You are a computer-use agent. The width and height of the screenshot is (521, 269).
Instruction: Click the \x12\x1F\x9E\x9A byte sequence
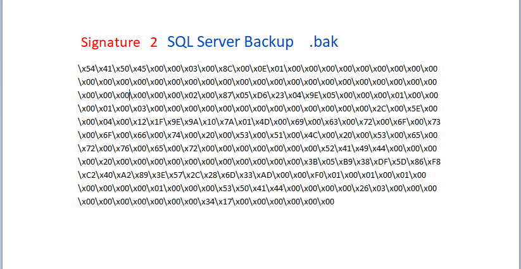(x=165, y=122)
